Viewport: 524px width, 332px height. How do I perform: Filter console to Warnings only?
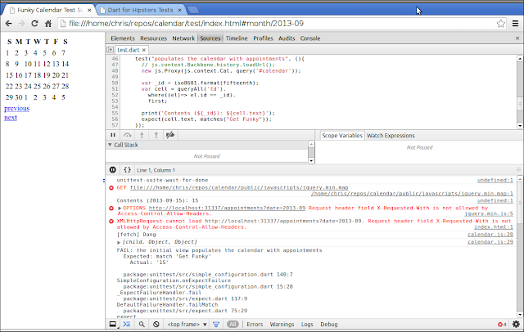282,325
